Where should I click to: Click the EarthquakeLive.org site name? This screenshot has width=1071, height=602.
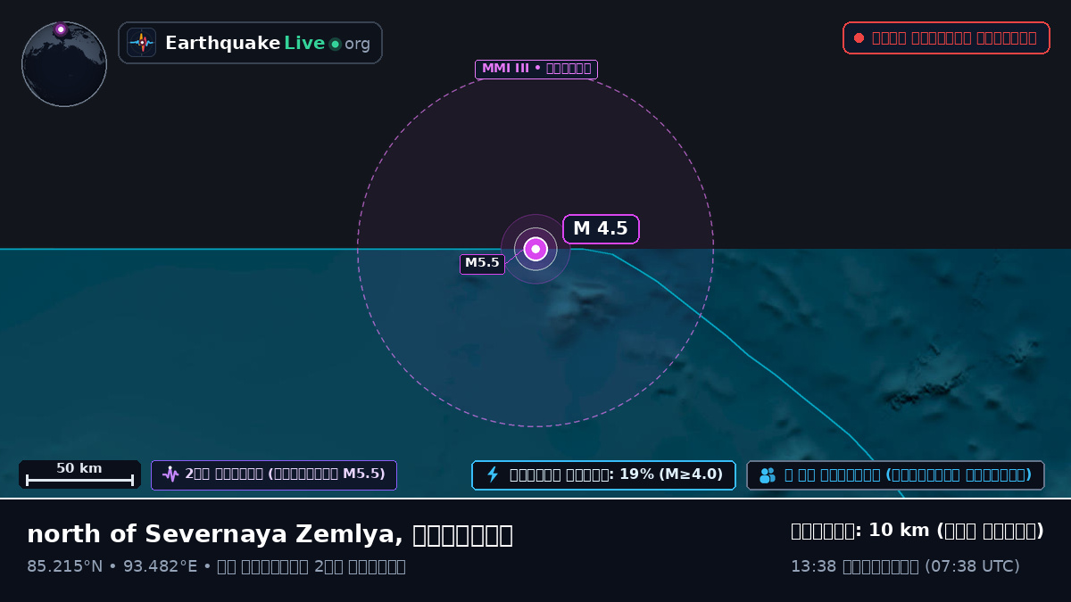268,44
